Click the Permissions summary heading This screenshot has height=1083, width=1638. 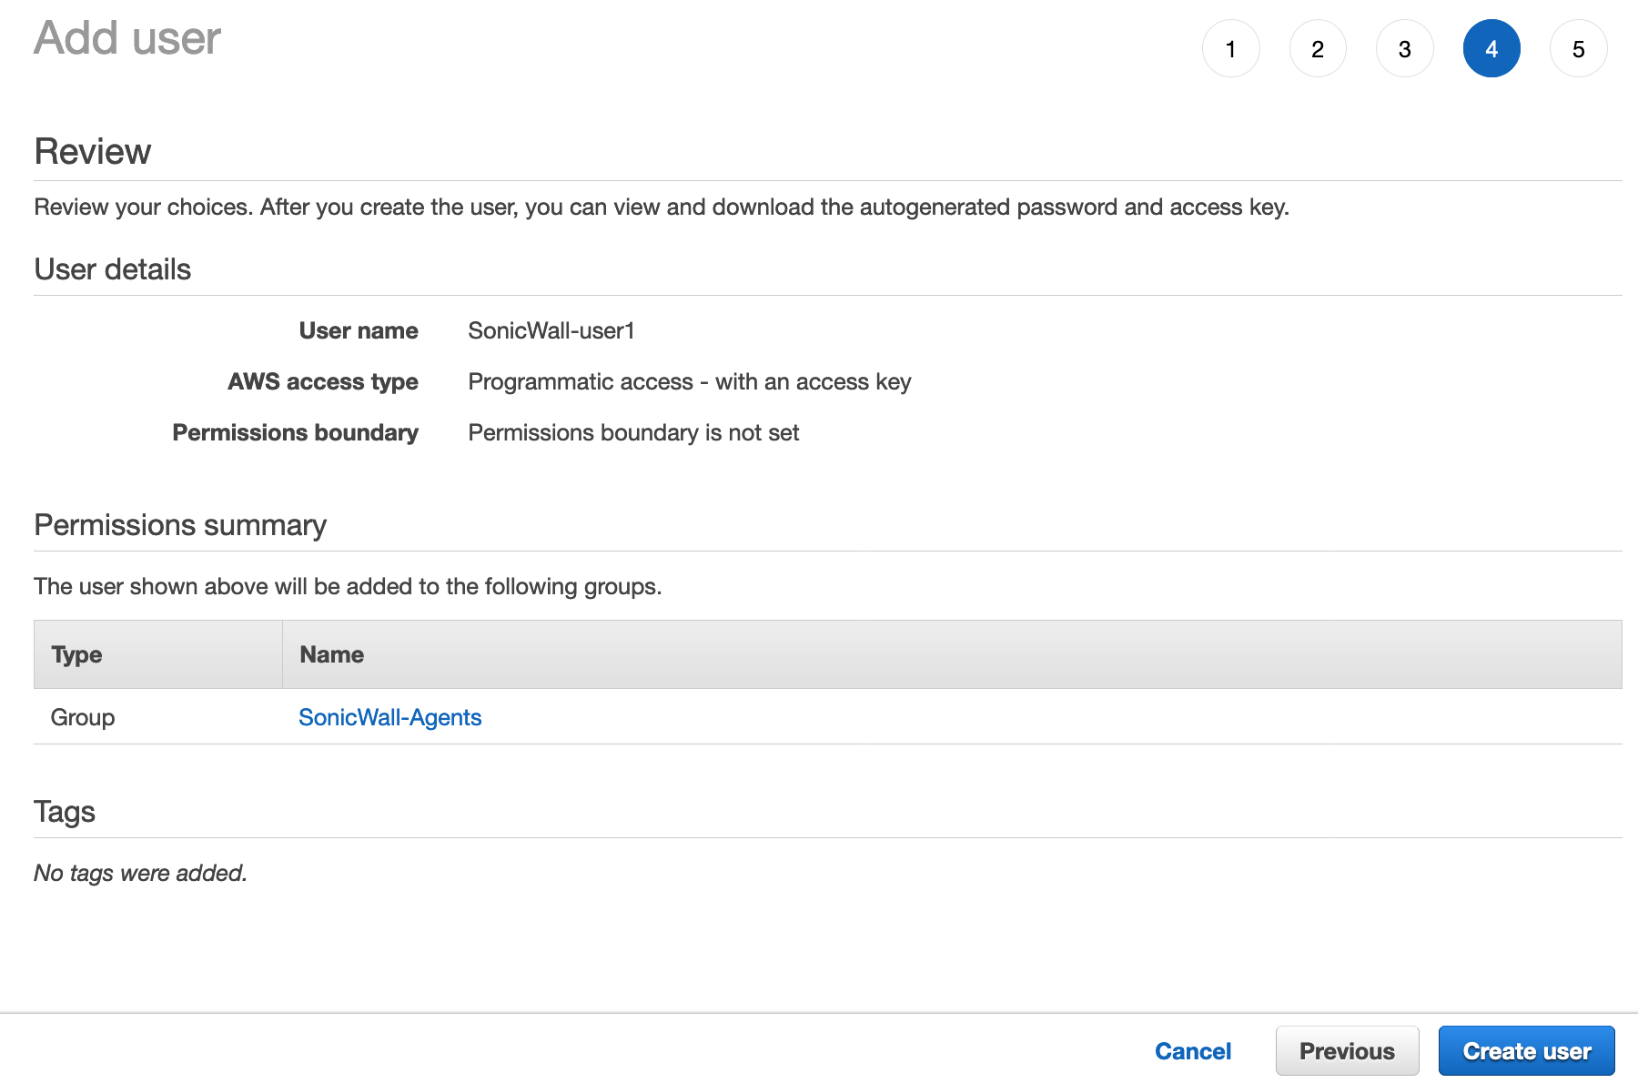tap(180, 525)
